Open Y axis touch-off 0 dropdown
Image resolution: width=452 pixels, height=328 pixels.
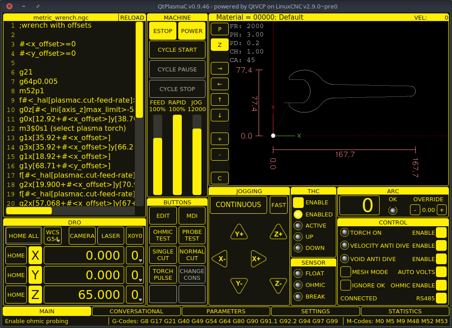135,275
